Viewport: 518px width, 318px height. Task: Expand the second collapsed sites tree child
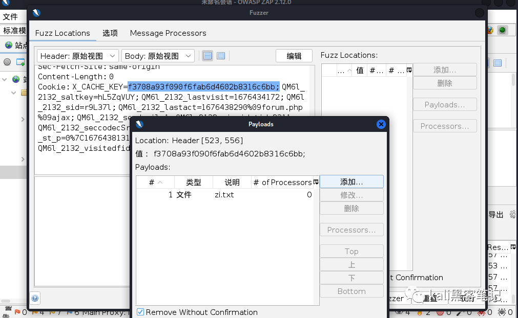point(23,160)
